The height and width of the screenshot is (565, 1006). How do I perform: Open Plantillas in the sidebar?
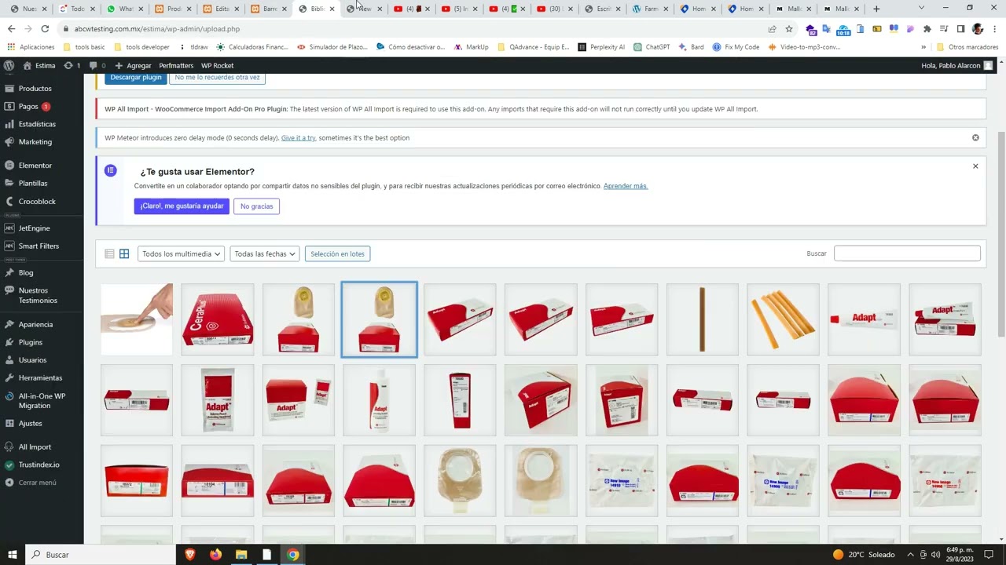(33, 183)
